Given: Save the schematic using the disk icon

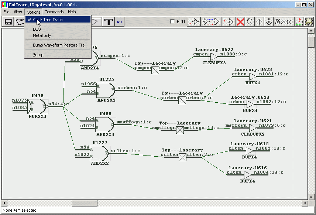Looking at the screenshot, I should pyautogui.click(x=7, y=21).
